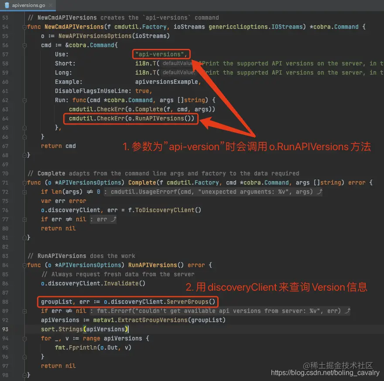Click 'f.ToDiscoveryClient()' on line 76
The image size is (384, 381).
[x=165, y=210]
